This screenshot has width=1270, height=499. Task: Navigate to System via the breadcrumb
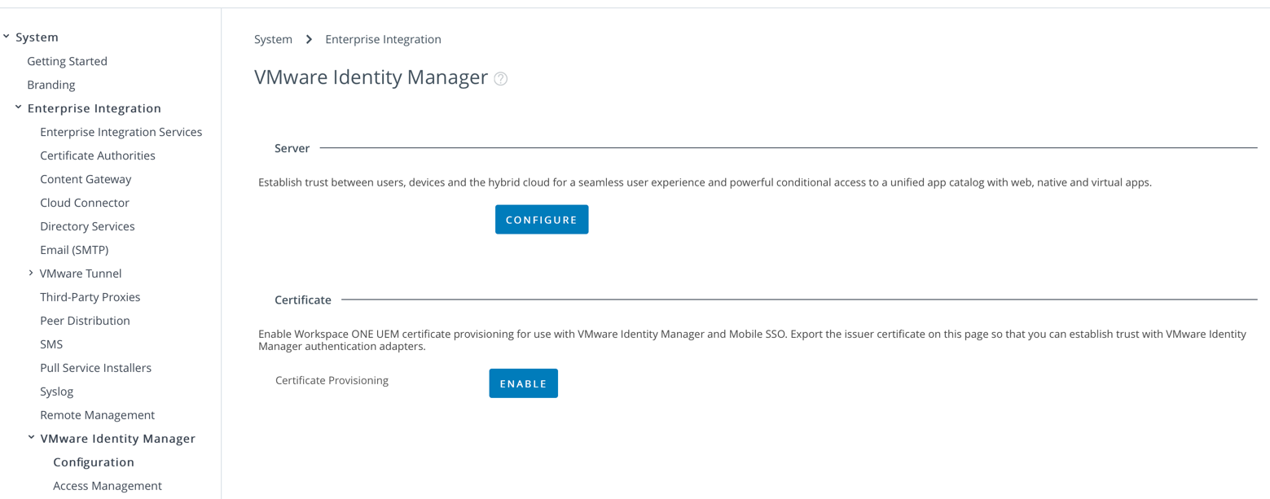click(273, 38)
